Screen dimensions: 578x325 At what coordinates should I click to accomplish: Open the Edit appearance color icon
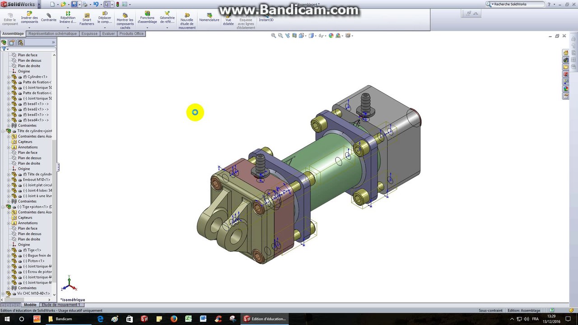coord(331,36)
